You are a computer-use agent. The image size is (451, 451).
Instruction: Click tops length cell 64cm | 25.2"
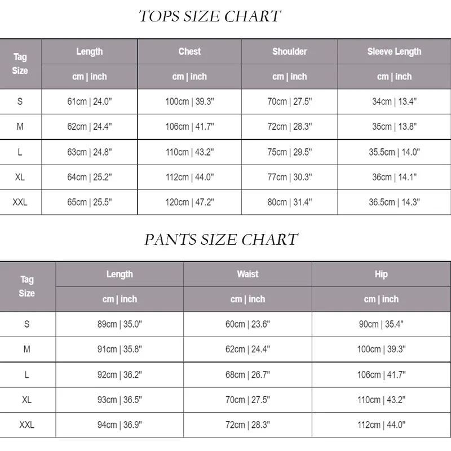click(x=90, y=177)
